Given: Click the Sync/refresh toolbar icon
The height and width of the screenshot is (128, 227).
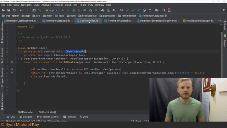Looking at the screenshot, I should [x=14, y=10].
